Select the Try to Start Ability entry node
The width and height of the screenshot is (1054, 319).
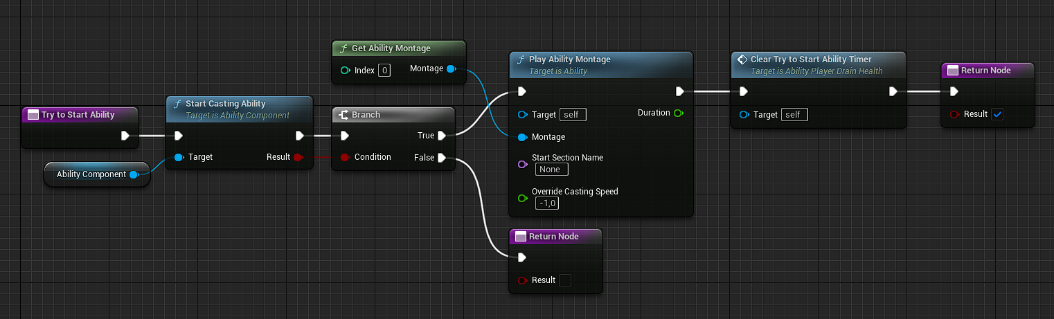tap(78, 115)
